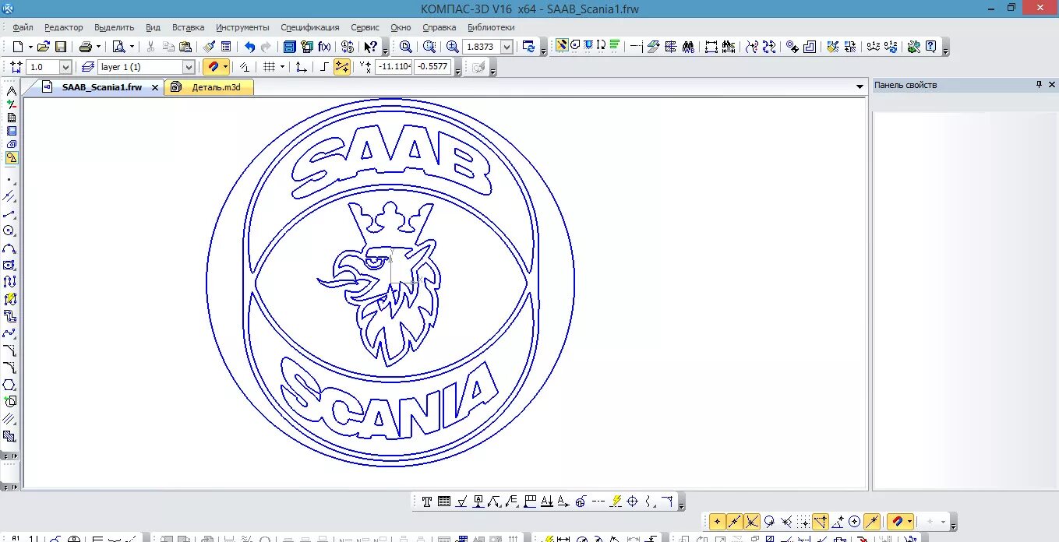
Task: Toggle the snapping magnet button
Action: pos(212,67)
